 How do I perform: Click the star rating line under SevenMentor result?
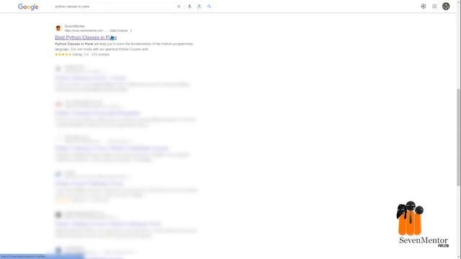[x=82, y=55]
